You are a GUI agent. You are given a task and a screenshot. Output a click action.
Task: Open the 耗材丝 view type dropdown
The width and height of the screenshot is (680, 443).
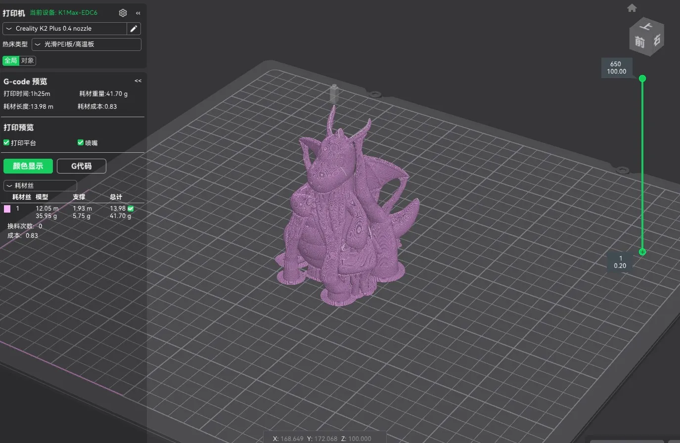(40, 186)
